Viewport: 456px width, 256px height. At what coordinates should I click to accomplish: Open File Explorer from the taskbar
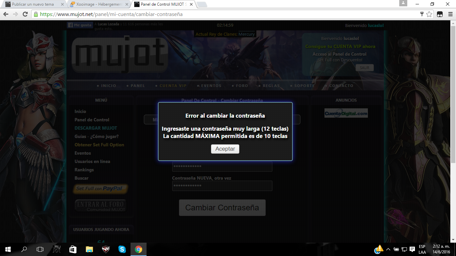(x=89, y=249)
